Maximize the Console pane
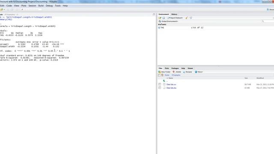This screenshot has width=274, height=154. (154, 15)
